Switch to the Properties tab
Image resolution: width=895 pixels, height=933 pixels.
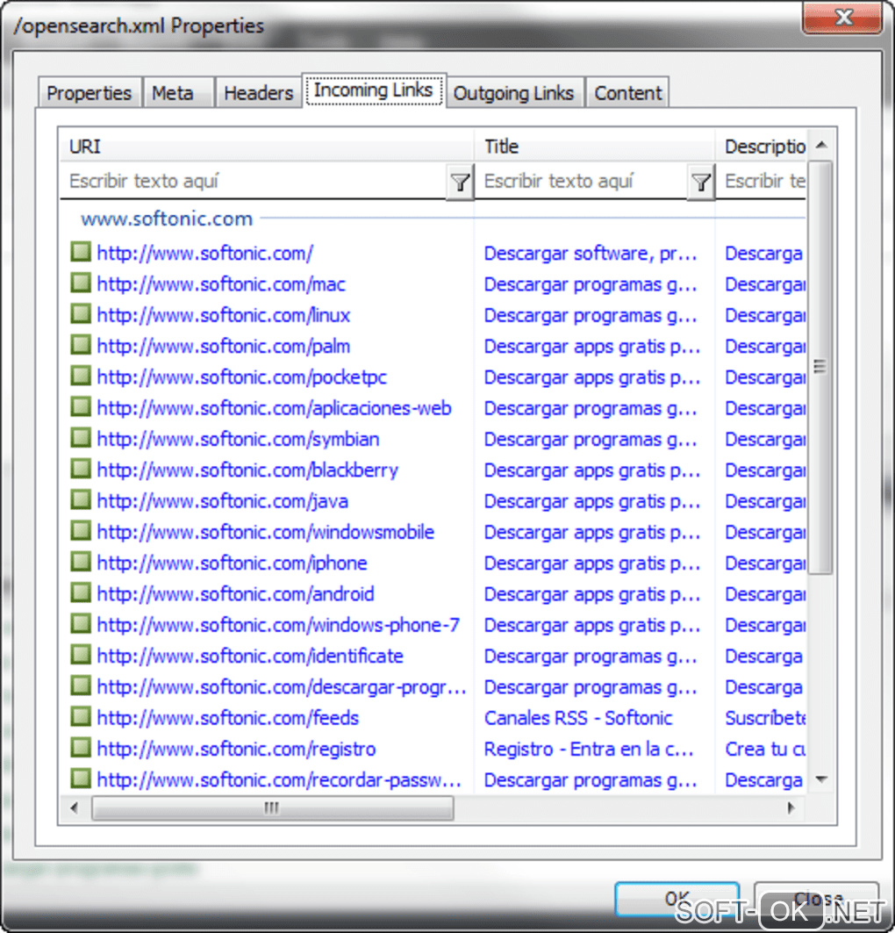pyautogui.click(x=89, y=93)
